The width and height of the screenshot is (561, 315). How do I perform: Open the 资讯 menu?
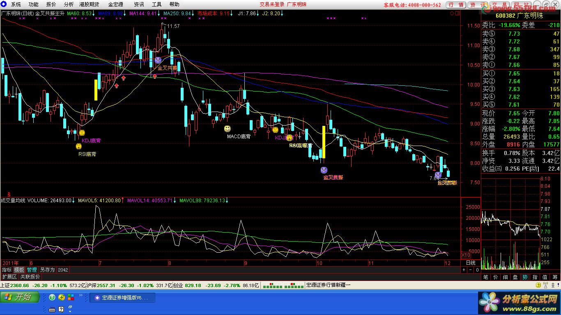[x=139, y=5]
